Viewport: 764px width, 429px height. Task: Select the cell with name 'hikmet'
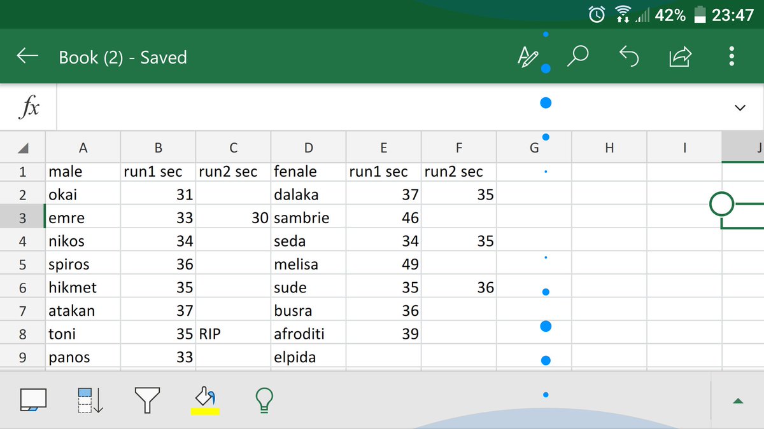pos(83,287)
